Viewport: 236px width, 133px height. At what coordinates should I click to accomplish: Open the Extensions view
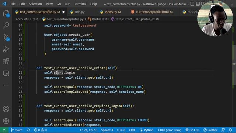point(6,61)
